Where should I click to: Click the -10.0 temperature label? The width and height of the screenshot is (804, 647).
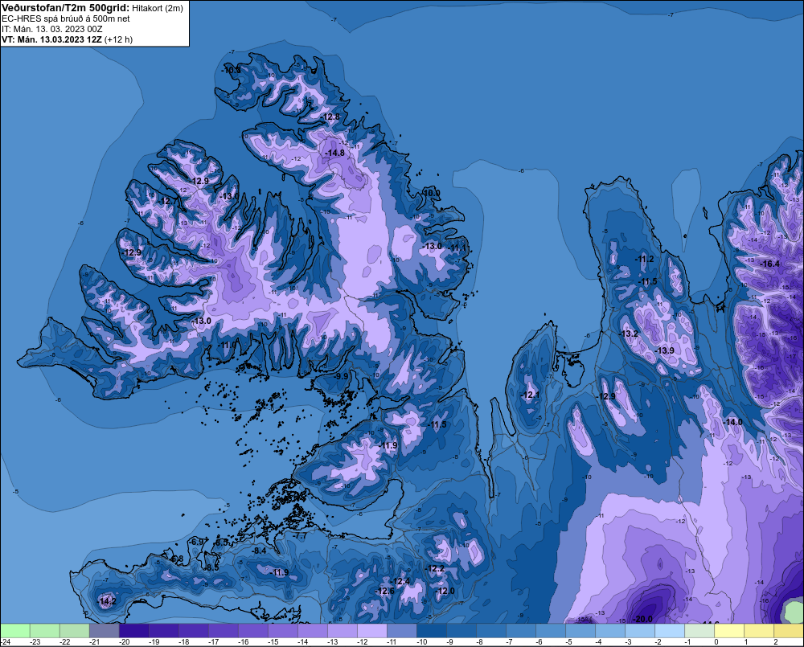(431, 193)
